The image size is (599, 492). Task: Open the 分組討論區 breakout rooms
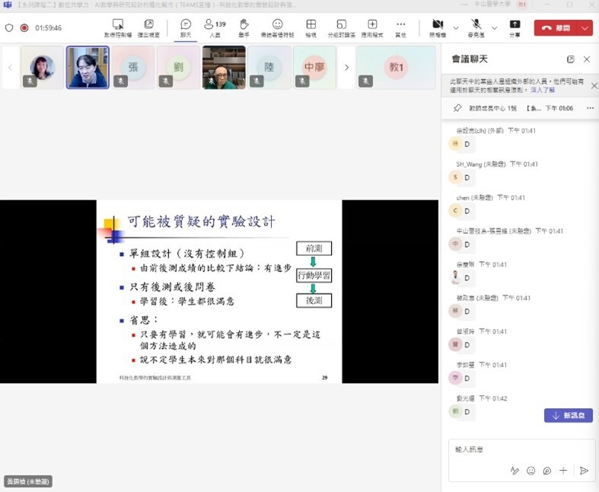(x=341, y=27)
